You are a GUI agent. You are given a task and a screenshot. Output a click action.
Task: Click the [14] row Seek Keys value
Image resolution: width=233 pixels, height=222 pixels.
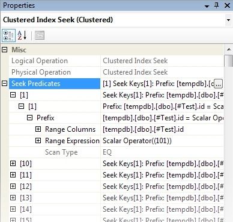click(x=163, y=209)
